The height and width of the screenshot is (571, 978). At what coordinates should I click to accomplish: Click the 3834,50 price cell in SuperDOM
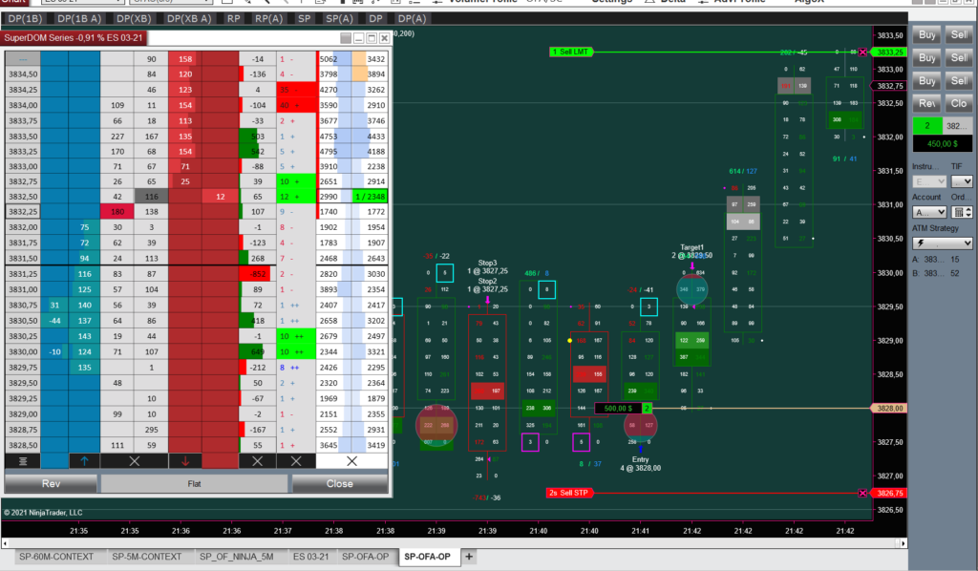coord(23,74)
